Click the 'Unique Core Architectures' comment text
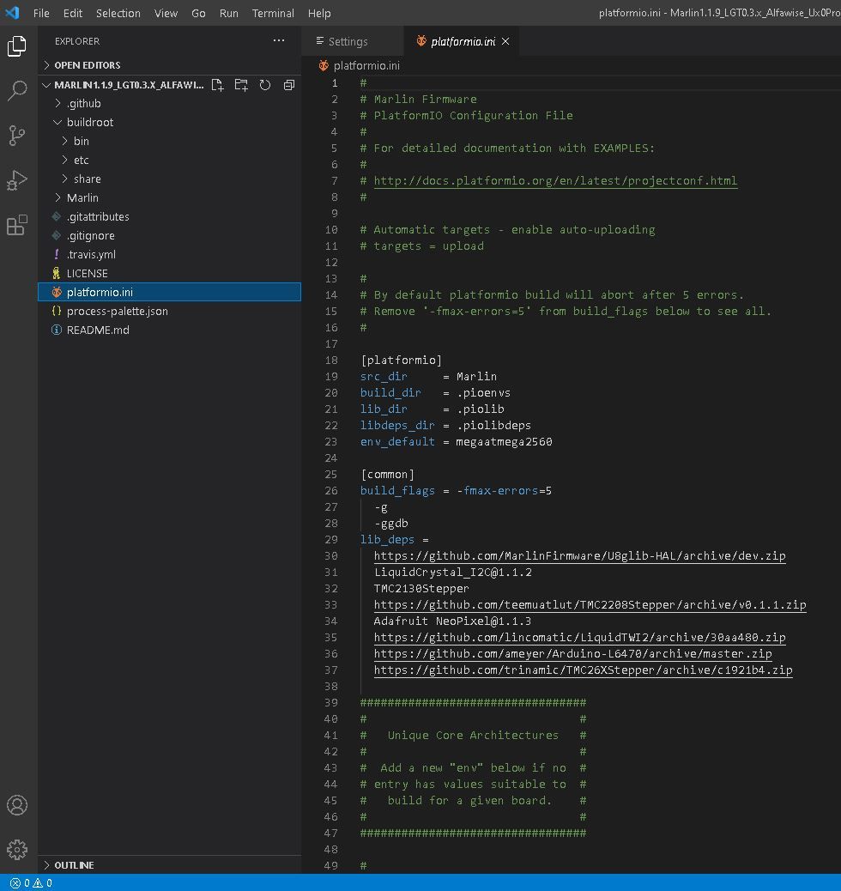Viewport: 841px width, 891px height. [473, 736]
